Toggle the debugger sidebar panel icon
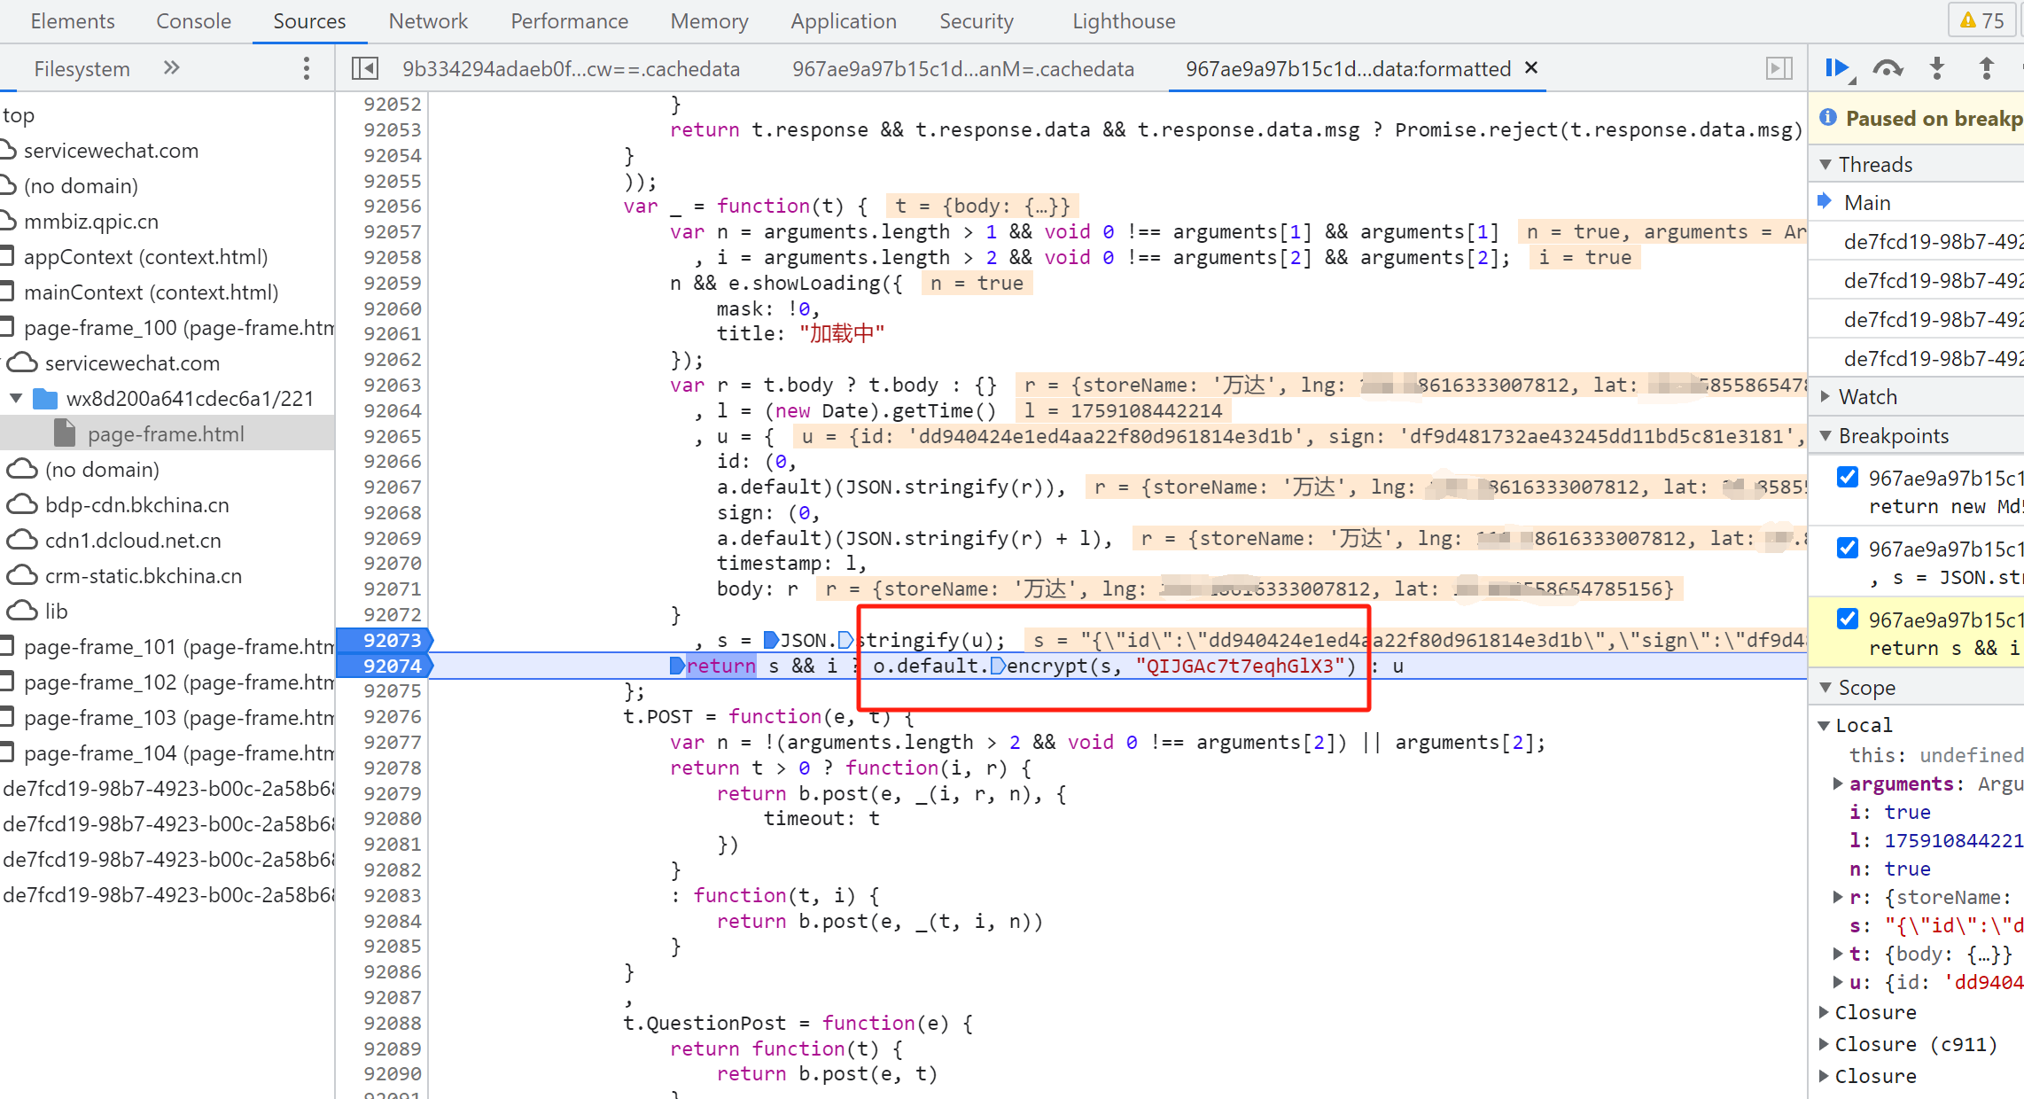Screen dimensions: 2024x1099 tap(1779, 68)
